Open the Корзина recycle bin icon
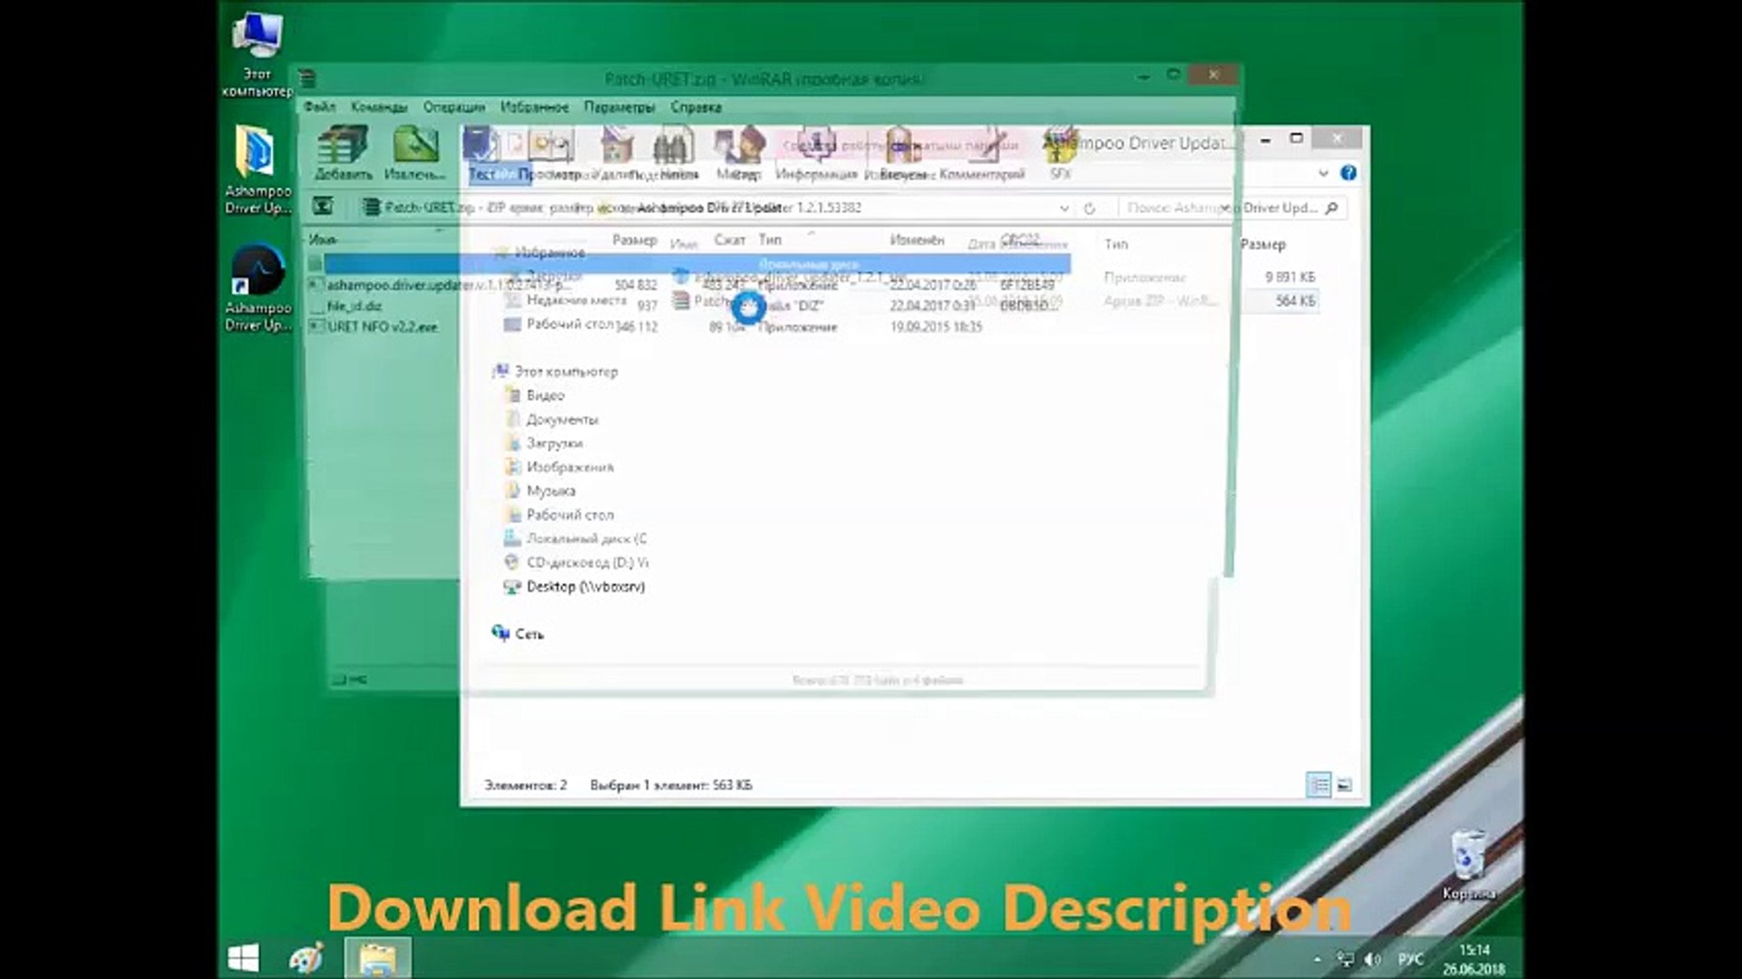The height and width of the screenshot is (979, 1742). [1468, 865]
